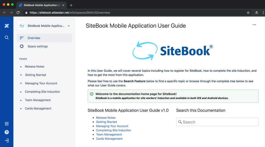Open the page more actions ellipsis
Viewport: 265px width, 147px height.
254,25
